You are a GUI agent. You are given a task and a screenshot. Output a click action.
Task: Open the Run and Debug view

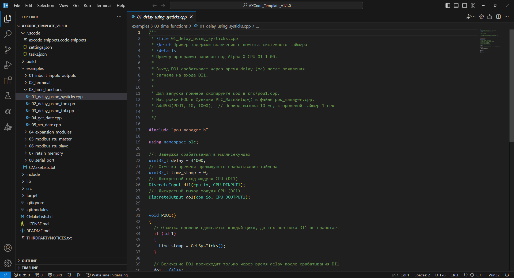click(x=8, y=65)
